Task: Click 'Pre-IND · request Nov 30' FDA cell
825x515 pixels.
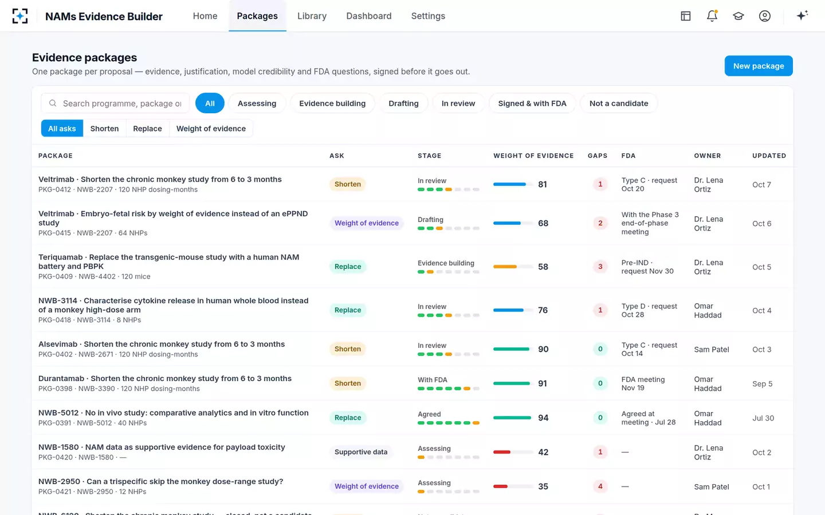Action: 647,267
